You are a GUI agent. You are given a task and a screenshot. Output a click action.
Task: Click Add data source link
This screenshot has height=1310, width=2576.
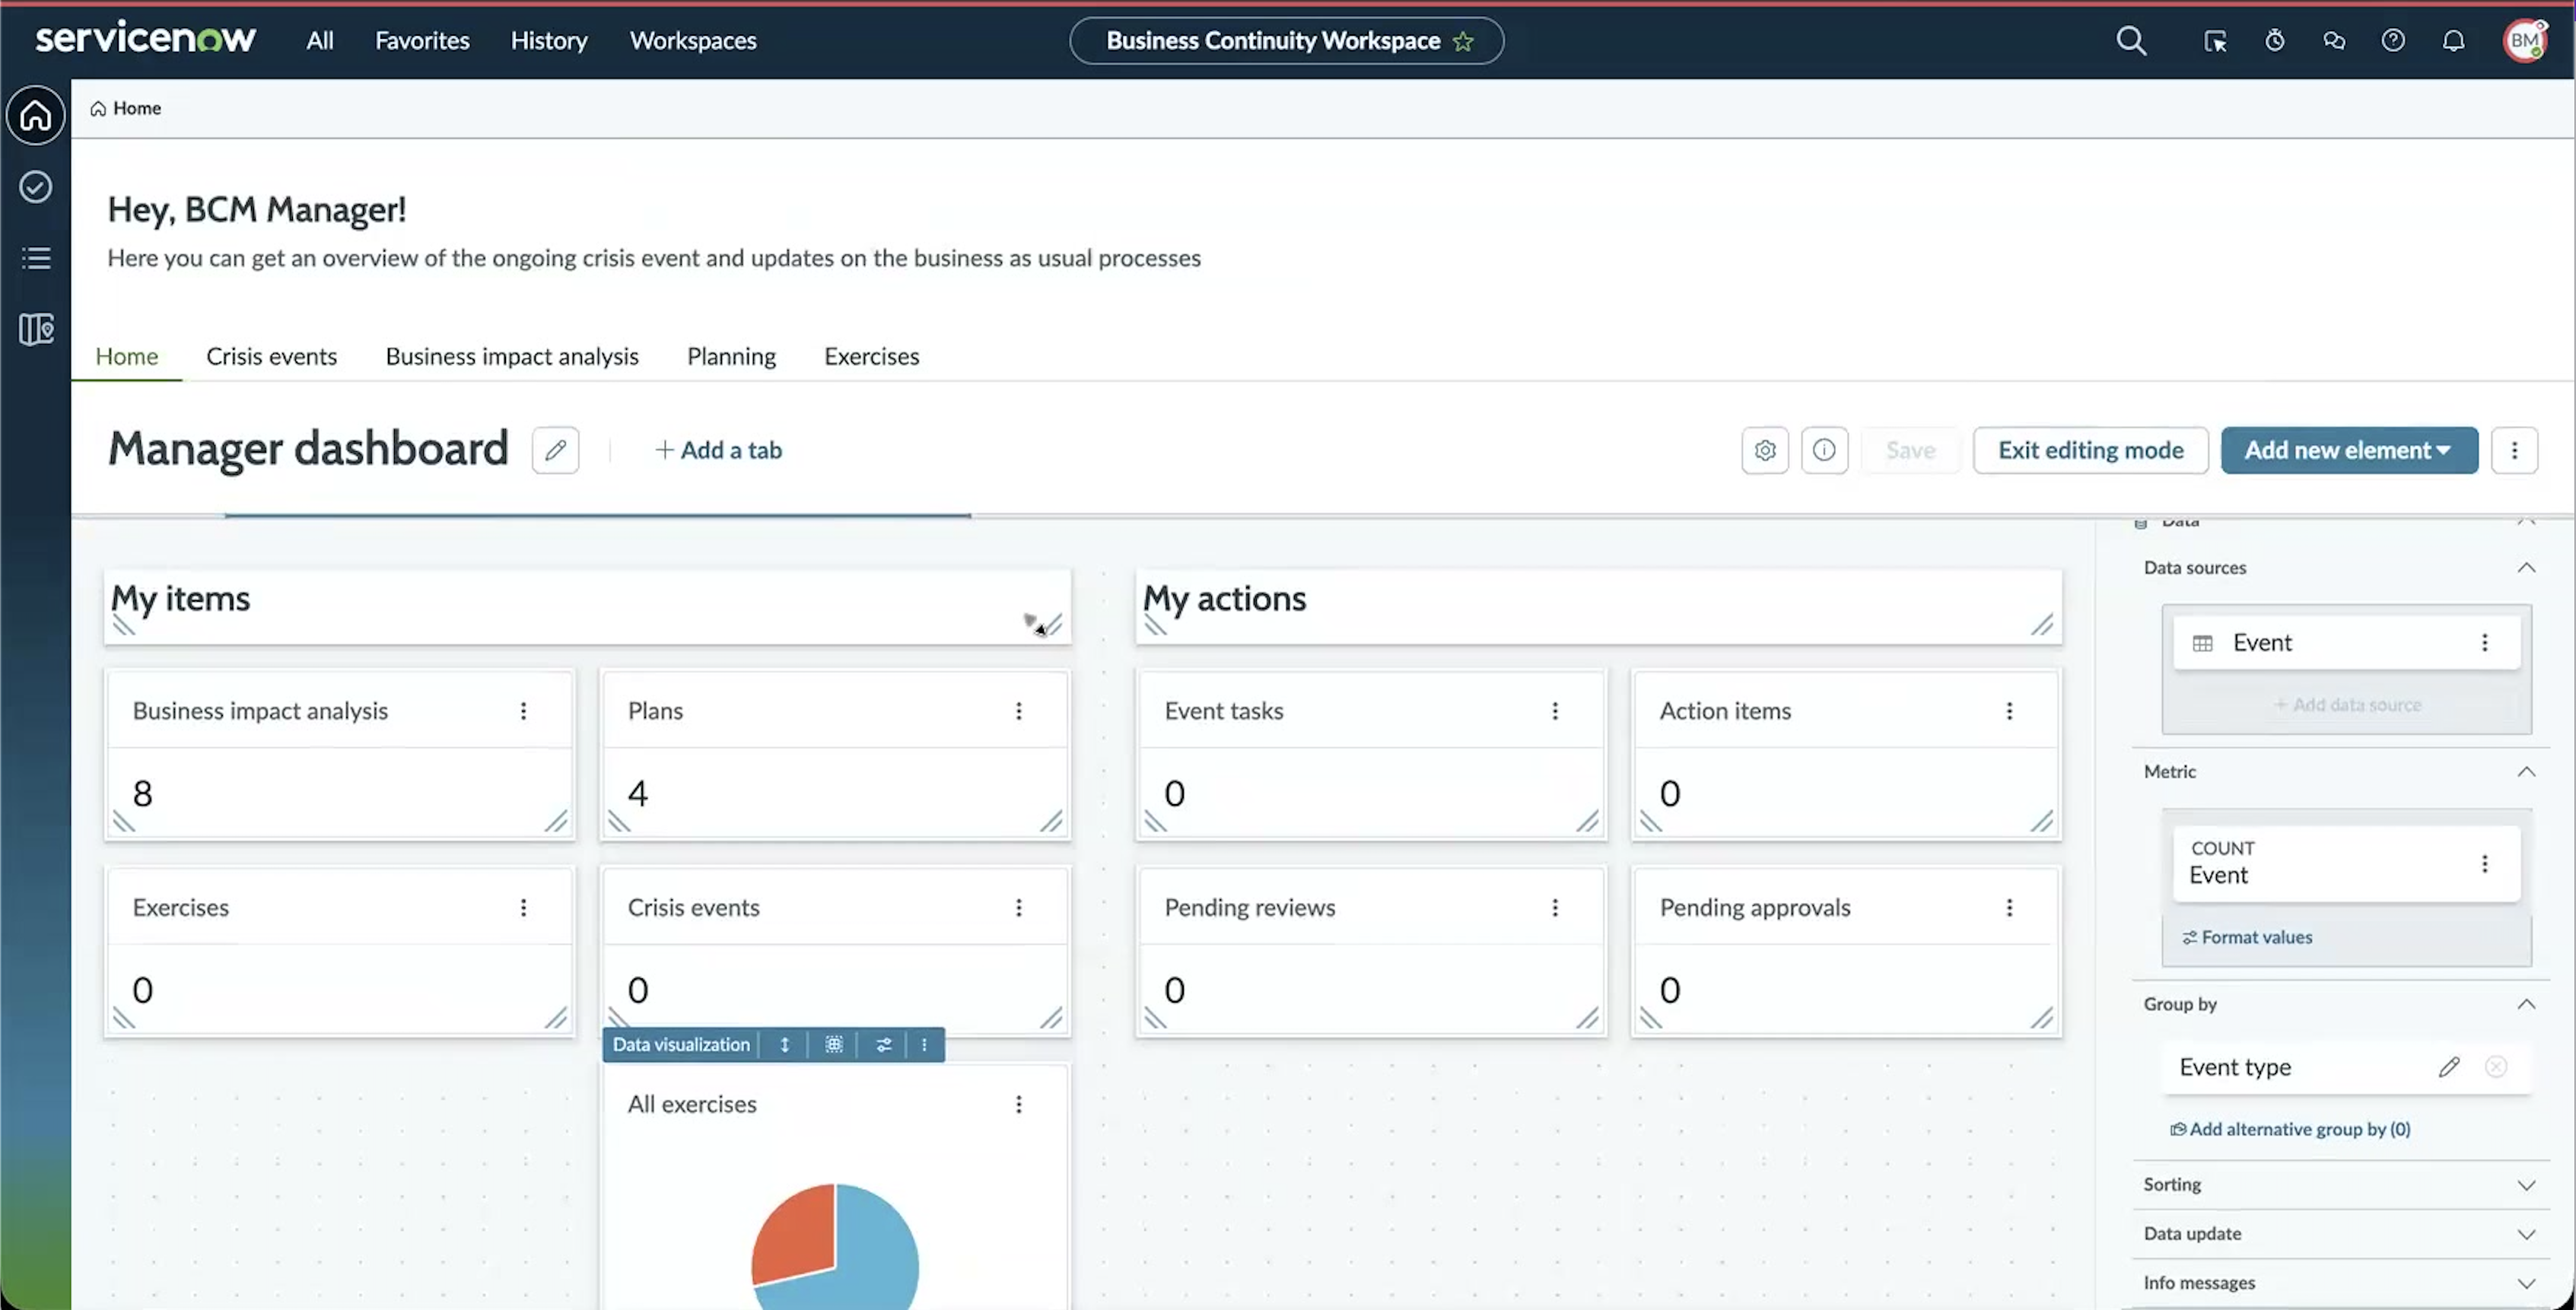tap(2347, 705)
